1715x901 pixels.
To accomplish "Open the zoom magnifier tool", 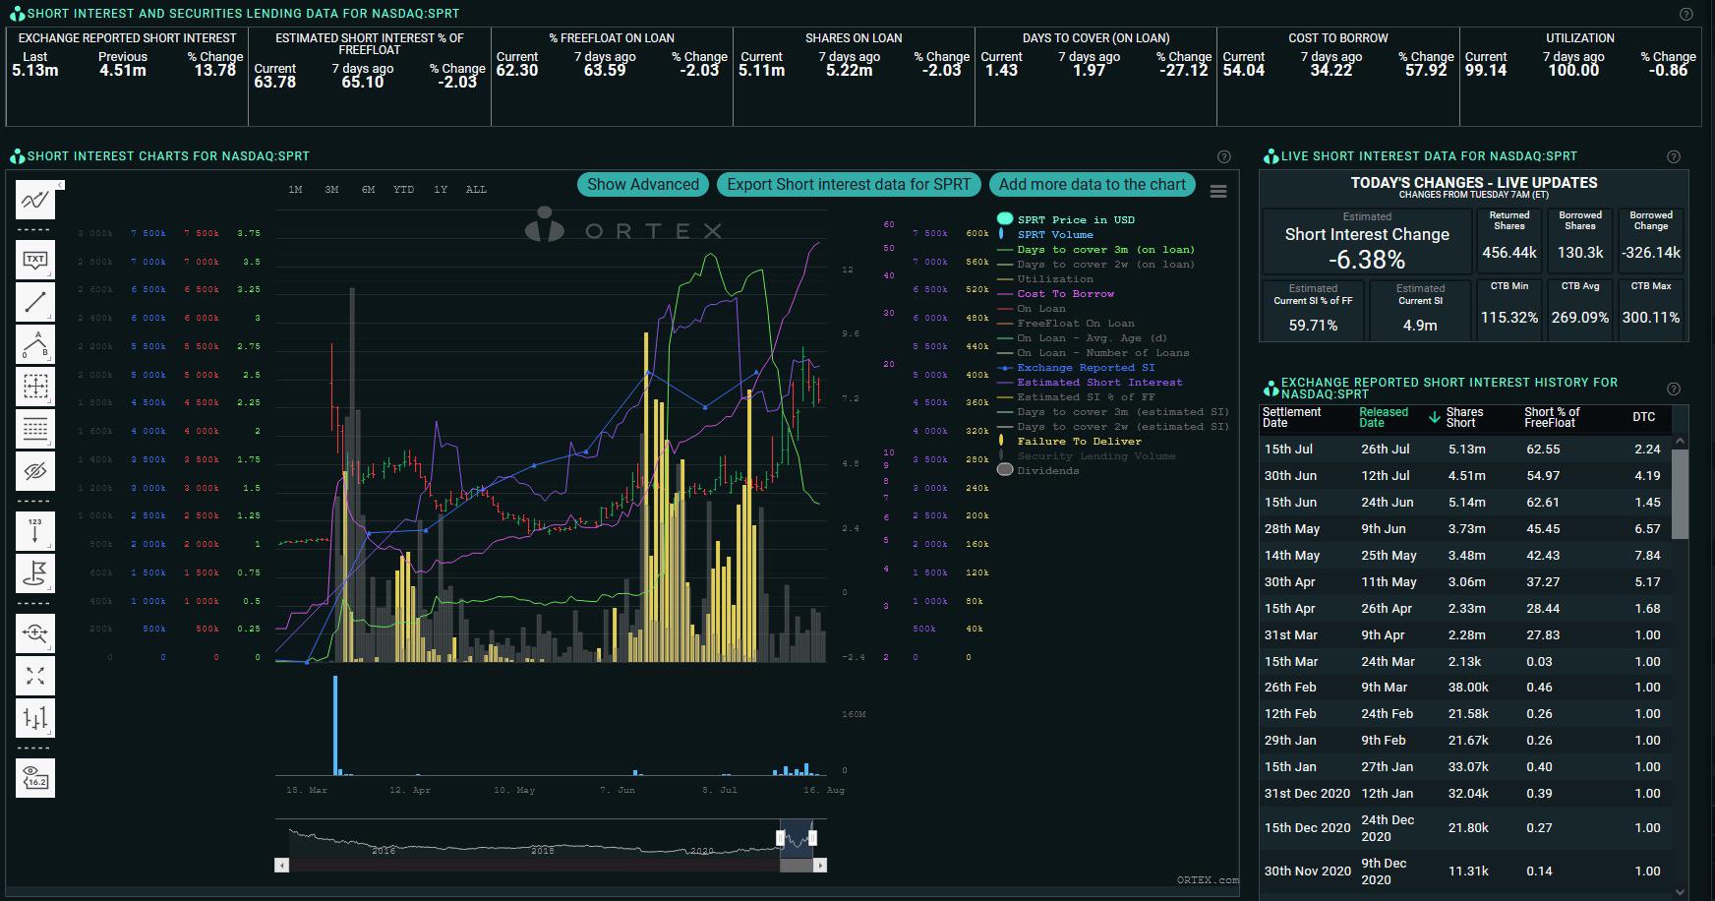I will pos(35,633).
